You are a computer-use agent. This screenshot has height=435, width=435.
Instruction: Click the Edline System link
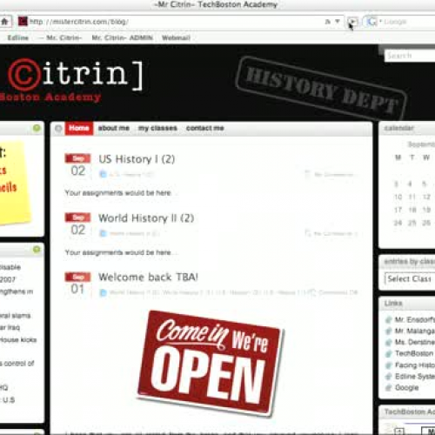coord(415,377)
